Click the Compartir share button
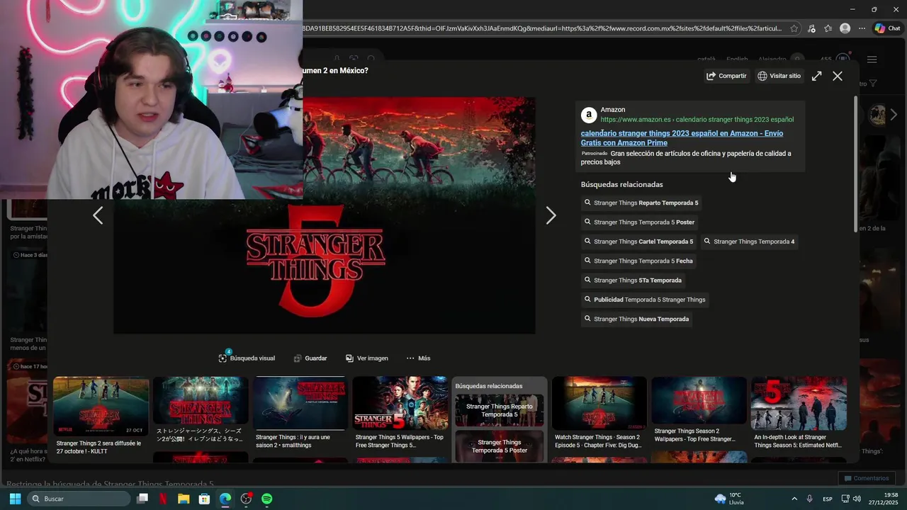 pyautogui.click(x=726, y=76)
